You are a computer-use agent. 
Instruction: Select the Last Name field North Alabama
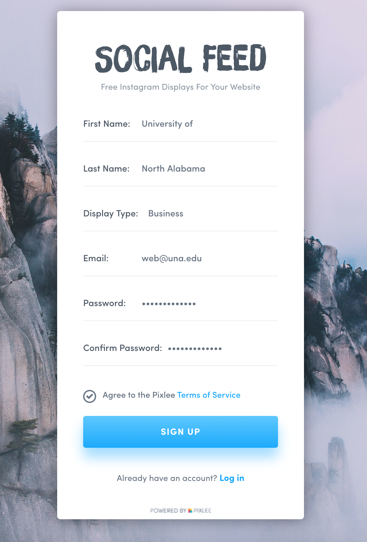tap(210, 169)
